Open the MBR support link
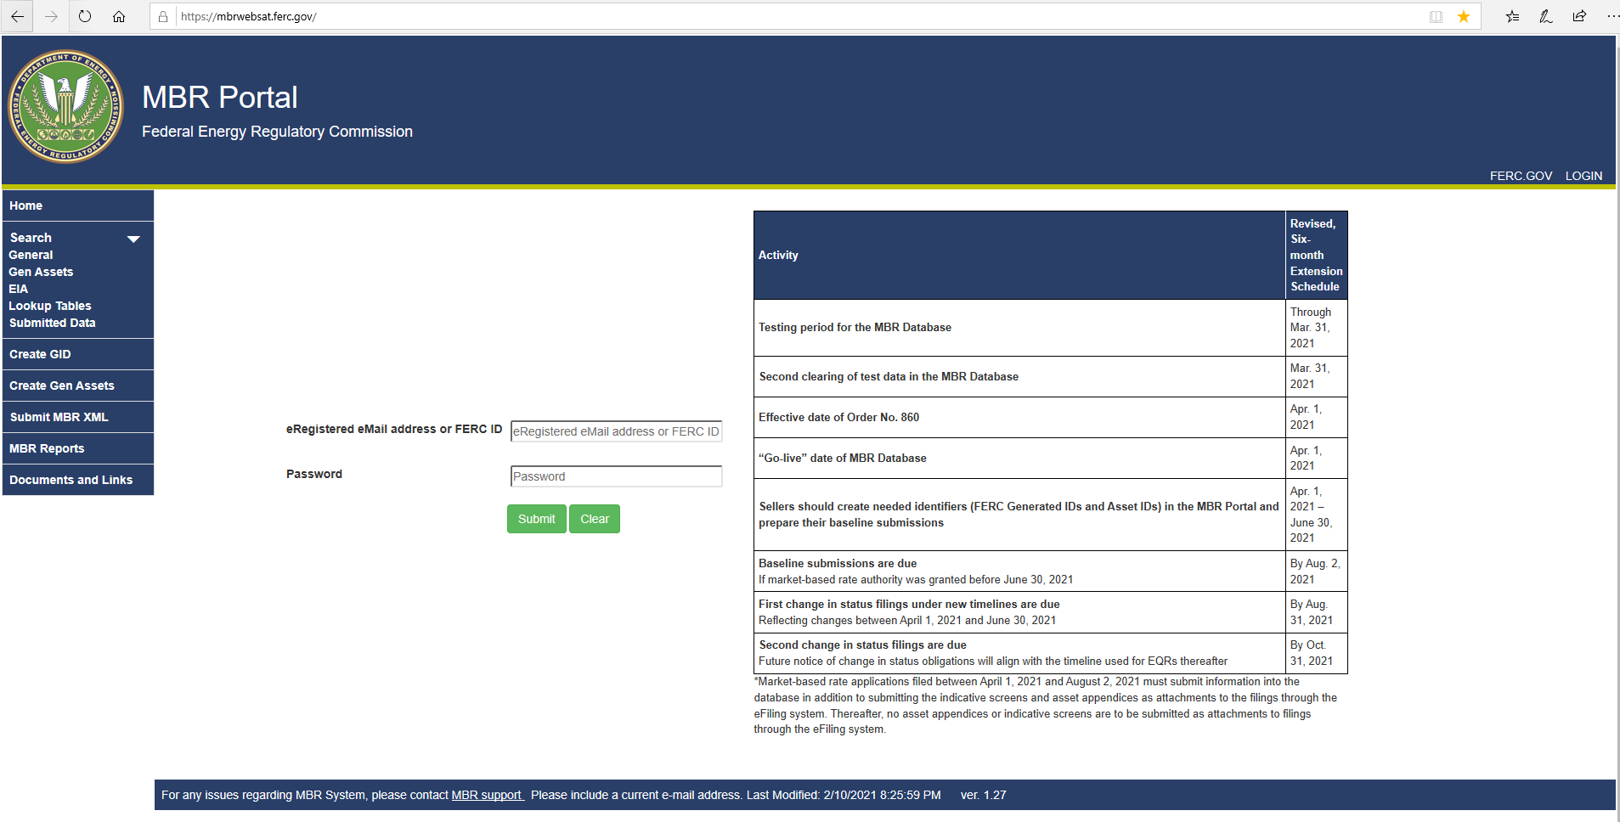The image size is (1620, 822). [x=486, y=795]
